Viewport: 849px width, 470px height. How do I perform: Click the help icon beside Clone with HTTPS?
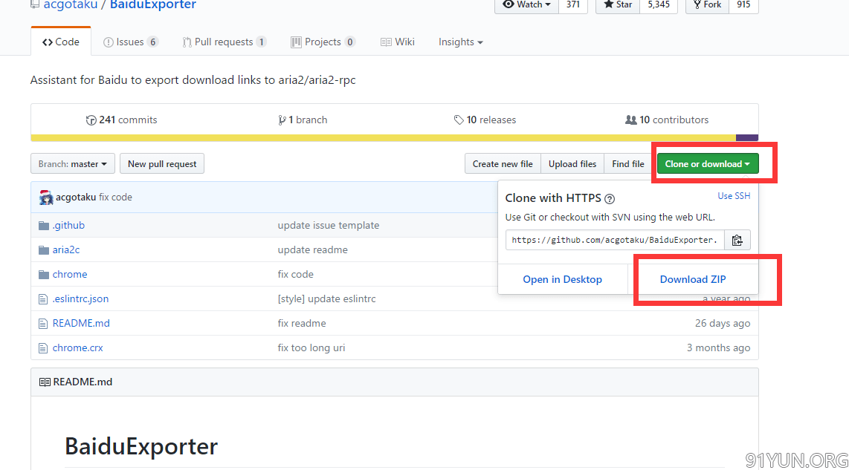610,199
